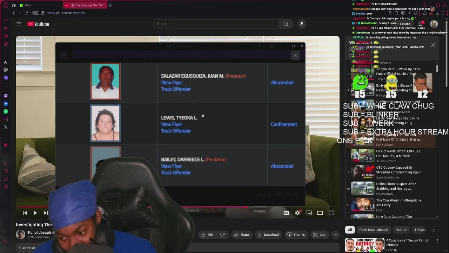Like the video with 26K likes

[207, 235]
